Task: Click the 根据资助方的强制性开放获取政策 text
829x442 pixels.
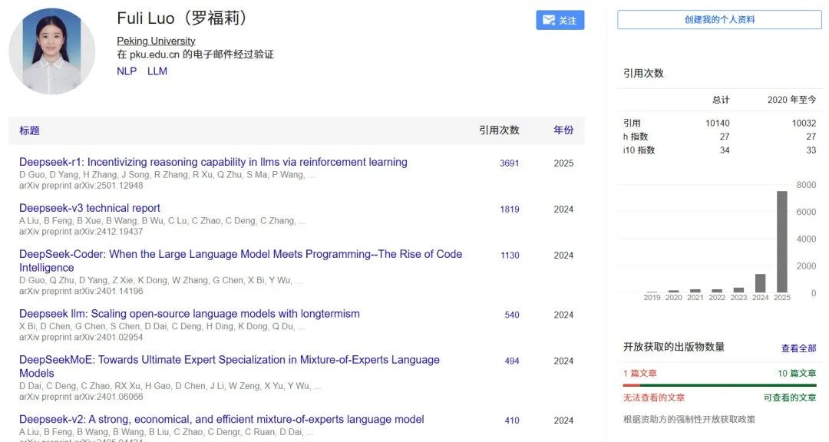Action: [689, 419]
